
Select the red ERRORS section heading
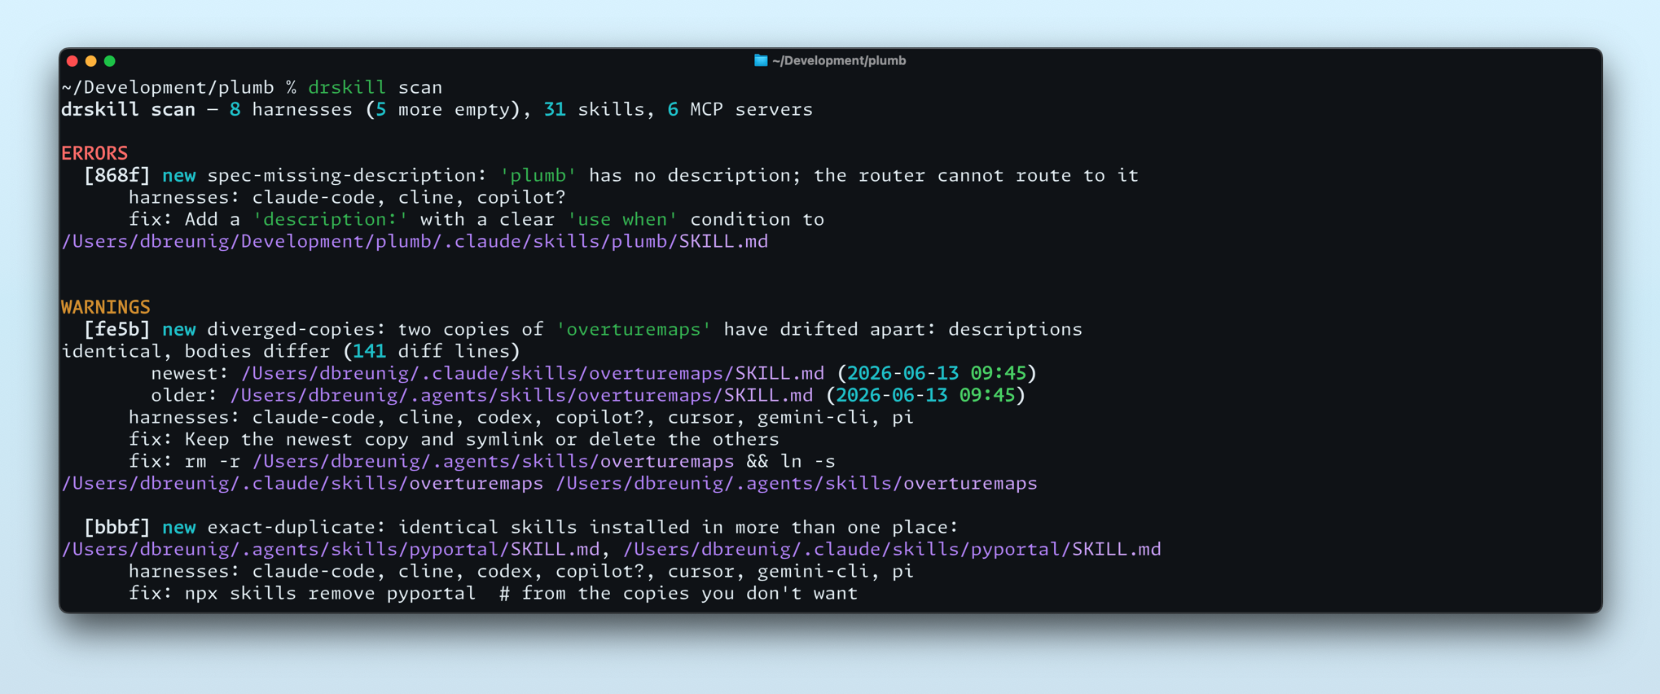(x=94, y=153)
